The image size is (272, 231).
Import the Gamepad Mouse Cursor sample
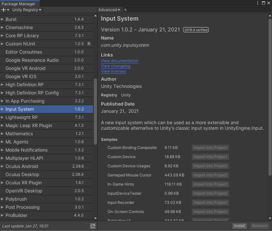[210, 175]
